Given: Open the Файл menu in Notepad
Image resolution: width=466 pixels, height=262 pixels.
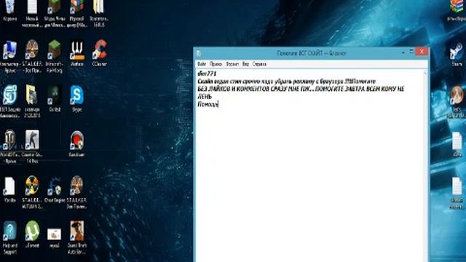Looking at the screenshot, I should 202,64.
